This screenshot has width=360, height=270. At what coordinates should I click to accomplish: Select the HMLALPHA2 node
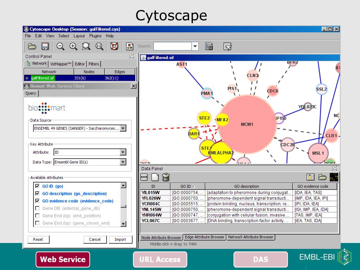click(x=221, y=153)
